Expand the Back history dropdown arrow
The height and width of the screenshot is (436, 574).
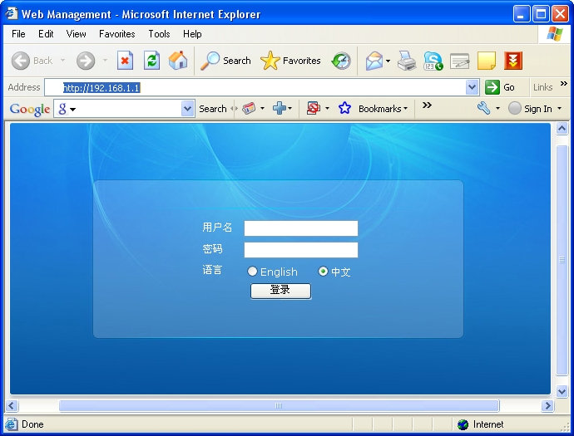pyautogui.click(x=62, y=61)
